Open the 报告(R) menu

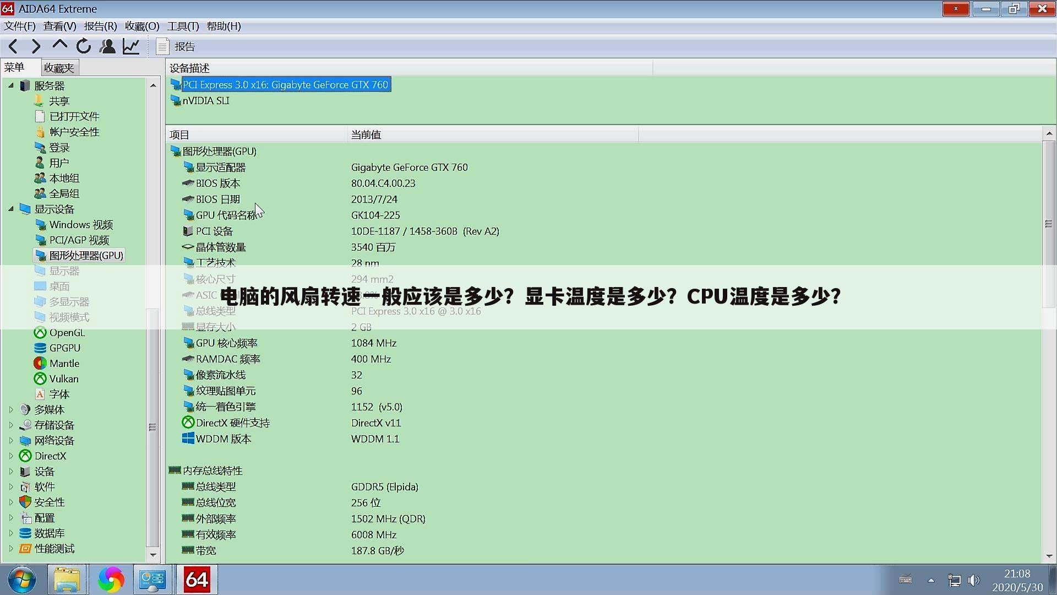101,26
